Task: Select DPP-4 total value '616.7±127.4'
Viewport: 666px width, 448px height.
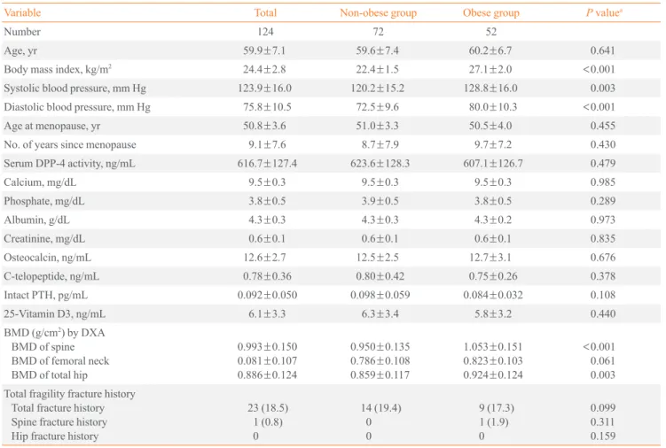Action: point(267,163)
